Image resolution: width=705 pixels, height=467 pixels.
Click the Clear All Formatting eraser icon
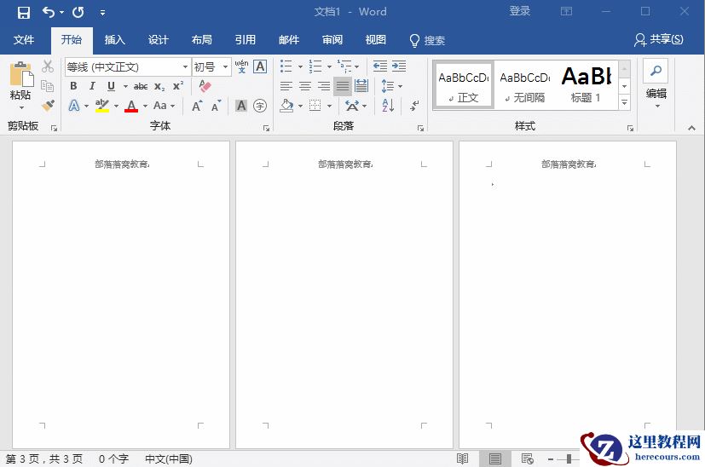(x=205, y=86)
